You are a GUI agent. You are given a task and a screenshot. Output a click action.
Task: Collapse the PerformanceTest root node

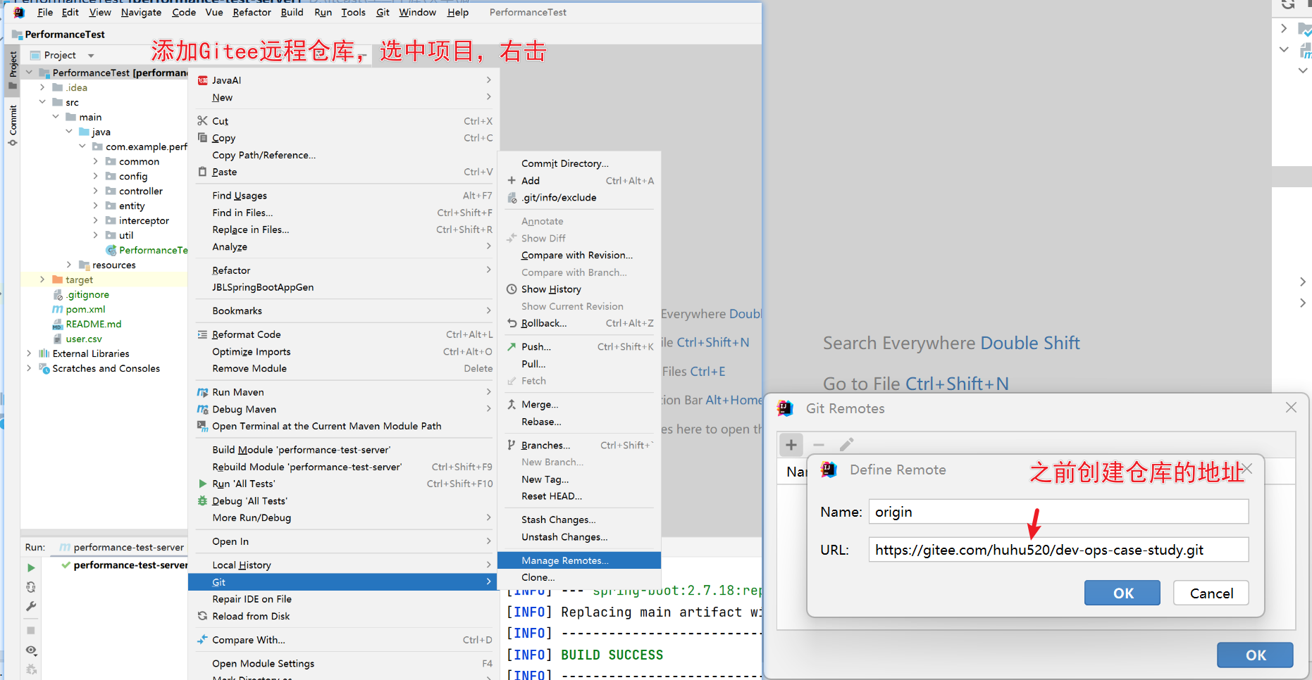(29, 73)
